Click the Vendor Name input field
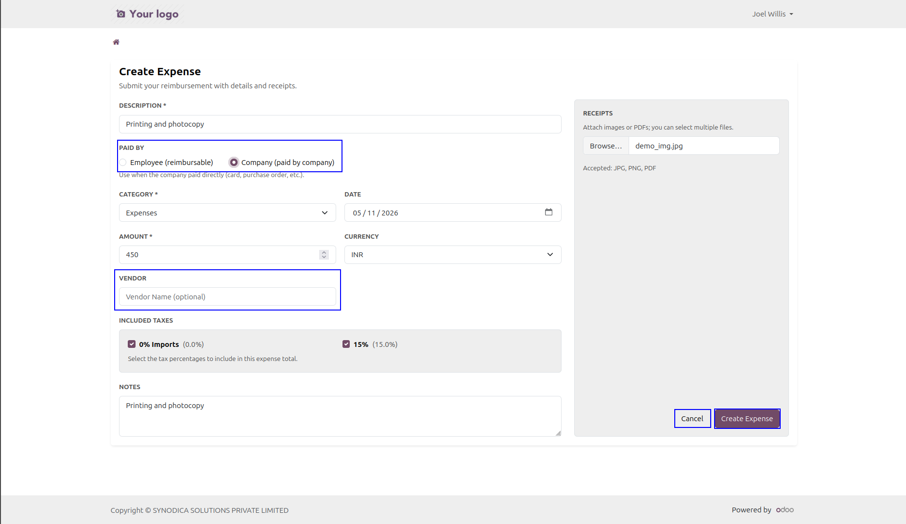Image resolution: width=906 pixels, height=524 pixels. pyautogui.click(x=227, y=296)
